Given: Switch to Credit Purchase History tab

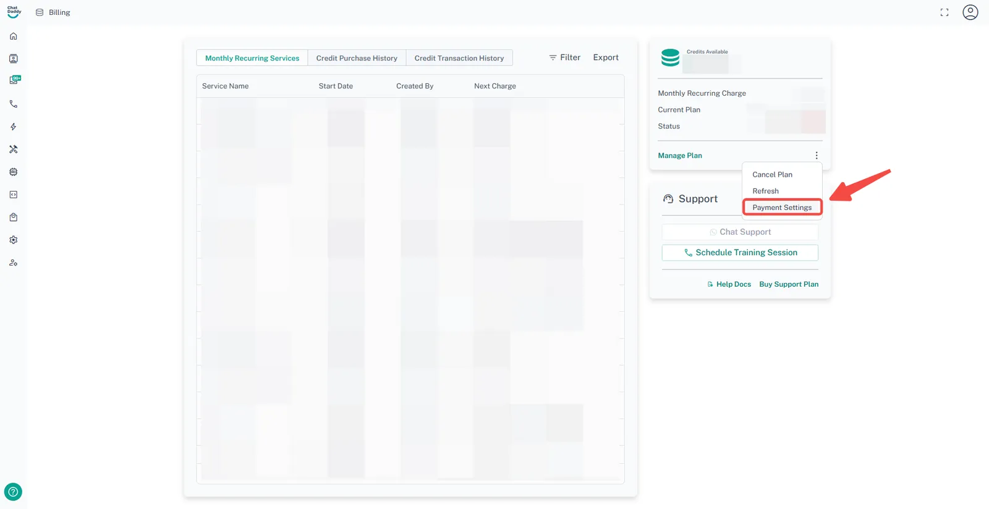Looking at the screenshot, I should click(x=357, y=58).
